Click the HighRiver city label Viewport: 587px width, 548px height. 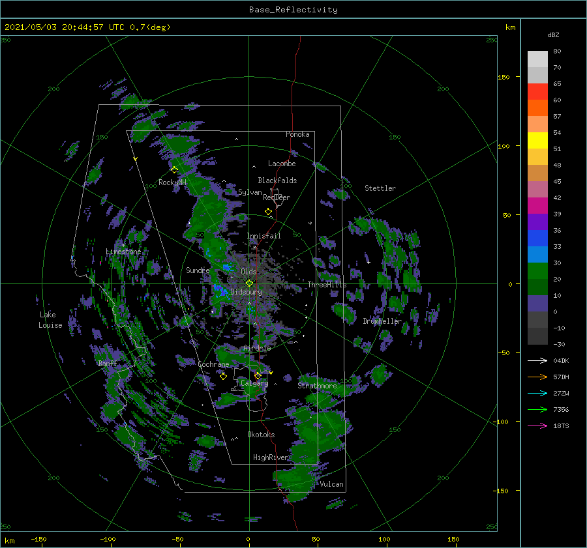pyautogui.click(x=271, y=457)
